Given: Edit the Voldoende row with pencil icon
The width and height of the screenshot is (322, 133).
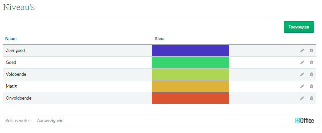Looking at the screenshot, I should [302, 74].
